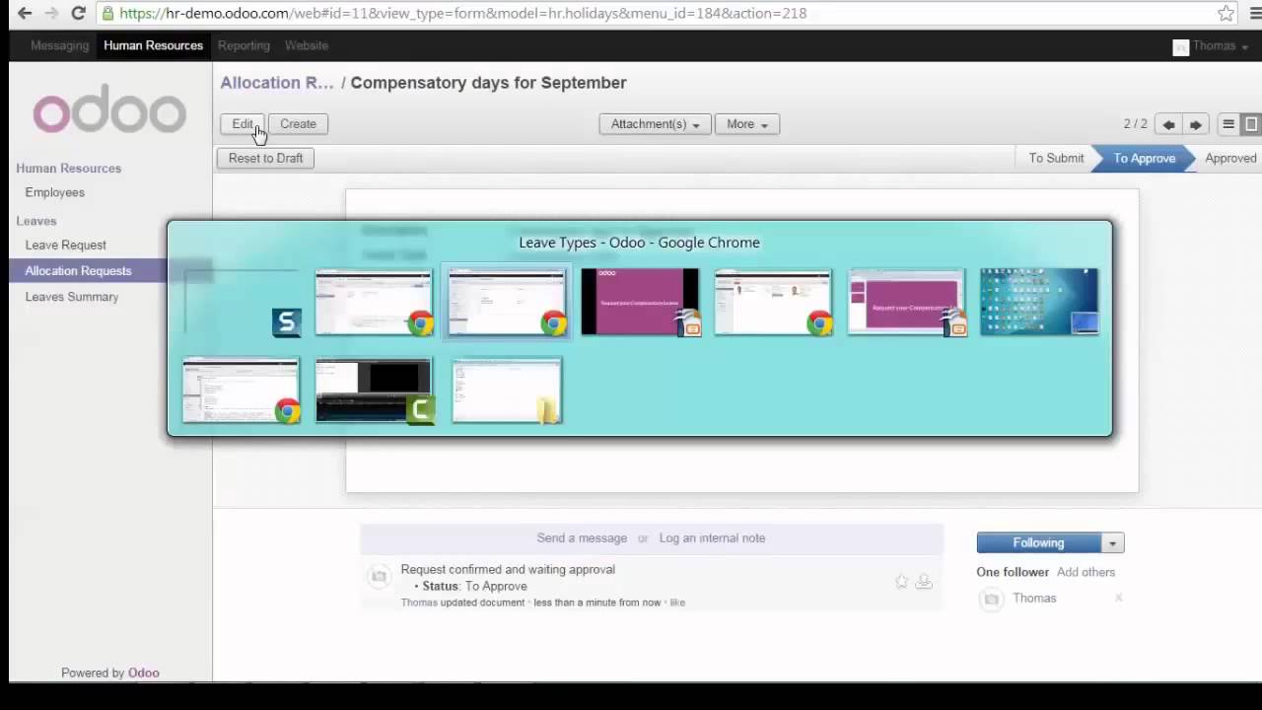Go to next record arrow

point(1195,124)
